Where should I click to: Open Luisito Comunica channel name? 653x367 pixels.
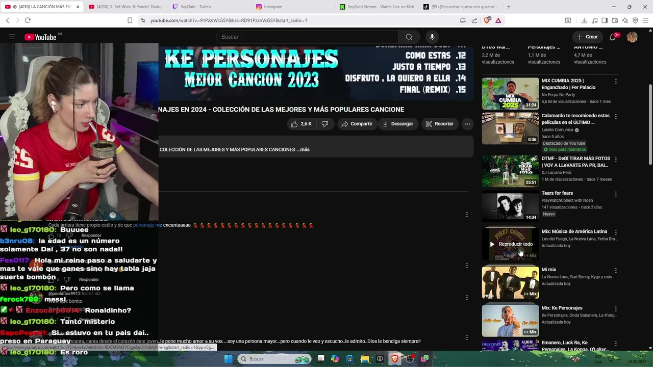[557, 130]
